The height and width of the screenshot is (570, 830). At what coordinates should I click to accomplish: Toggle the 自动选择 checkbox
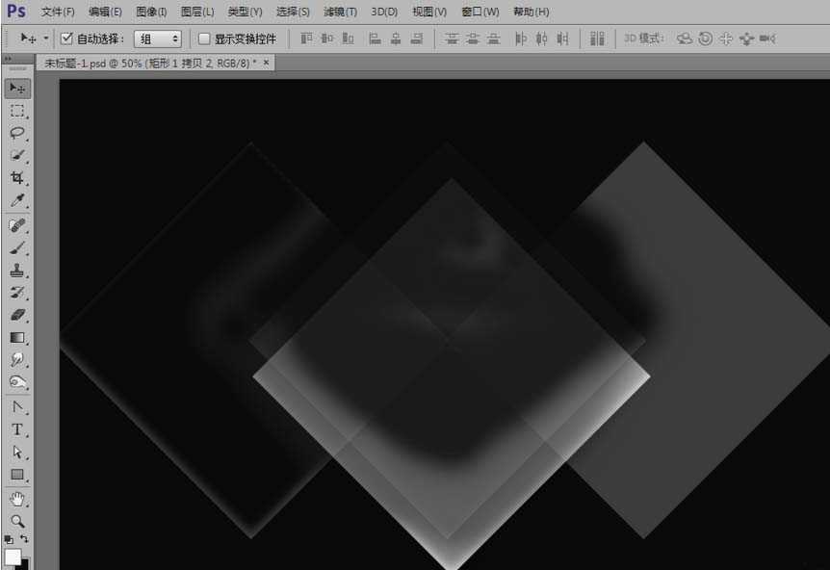pyautogui.click(x=66, y=39)
